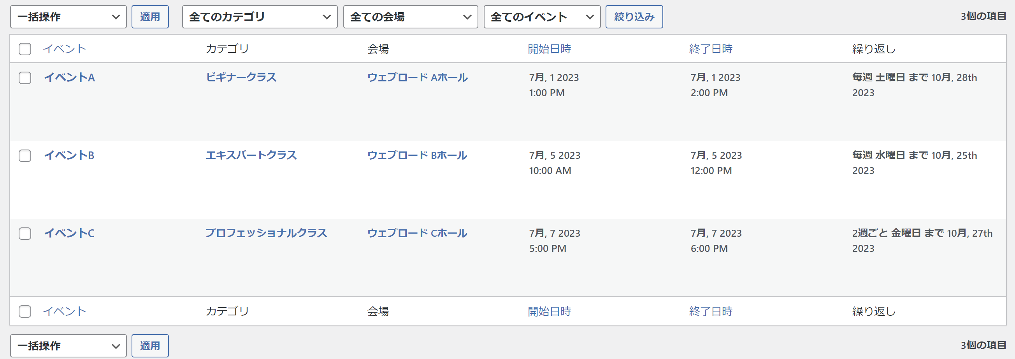Click the top 適用 apply button
1015x359 pixels.
150,17
